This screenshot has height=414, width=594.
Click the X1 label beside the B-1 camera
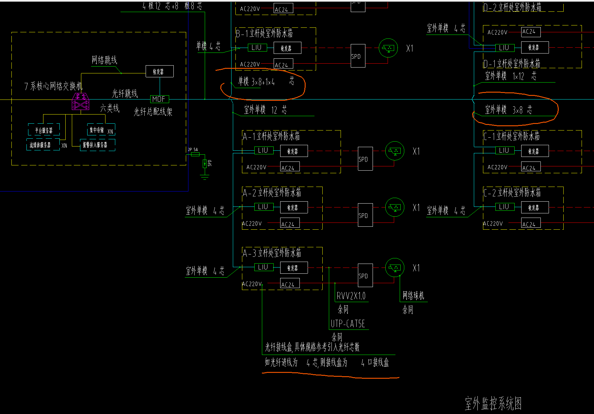click(x=410, y=48)
